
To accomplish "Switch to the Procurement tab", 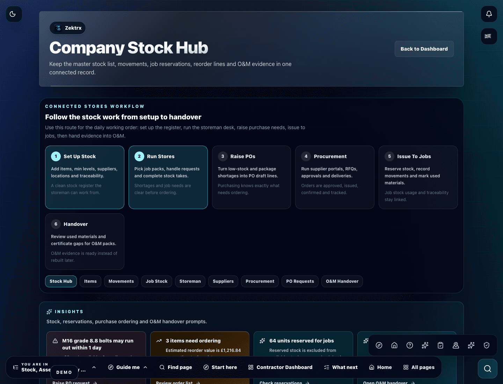I will coord(260,281).
